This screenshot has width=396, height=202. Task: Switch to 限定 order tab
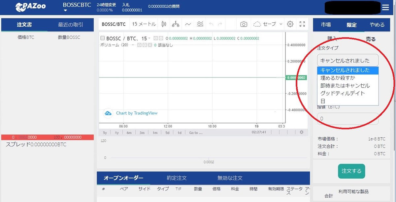351,25
